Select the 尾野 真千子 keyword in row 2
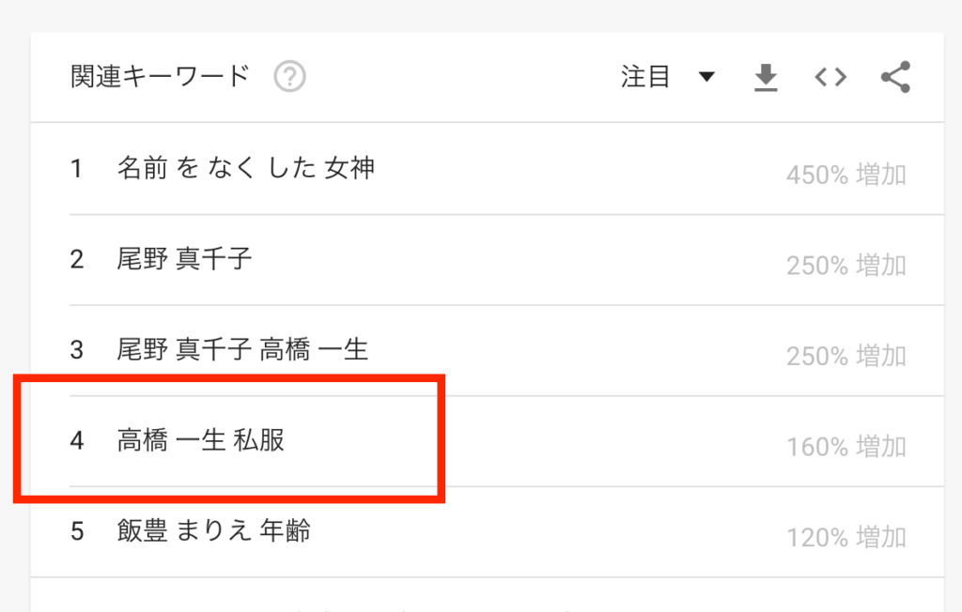Viewport: 962px width, 612px height. pos(185,258)
